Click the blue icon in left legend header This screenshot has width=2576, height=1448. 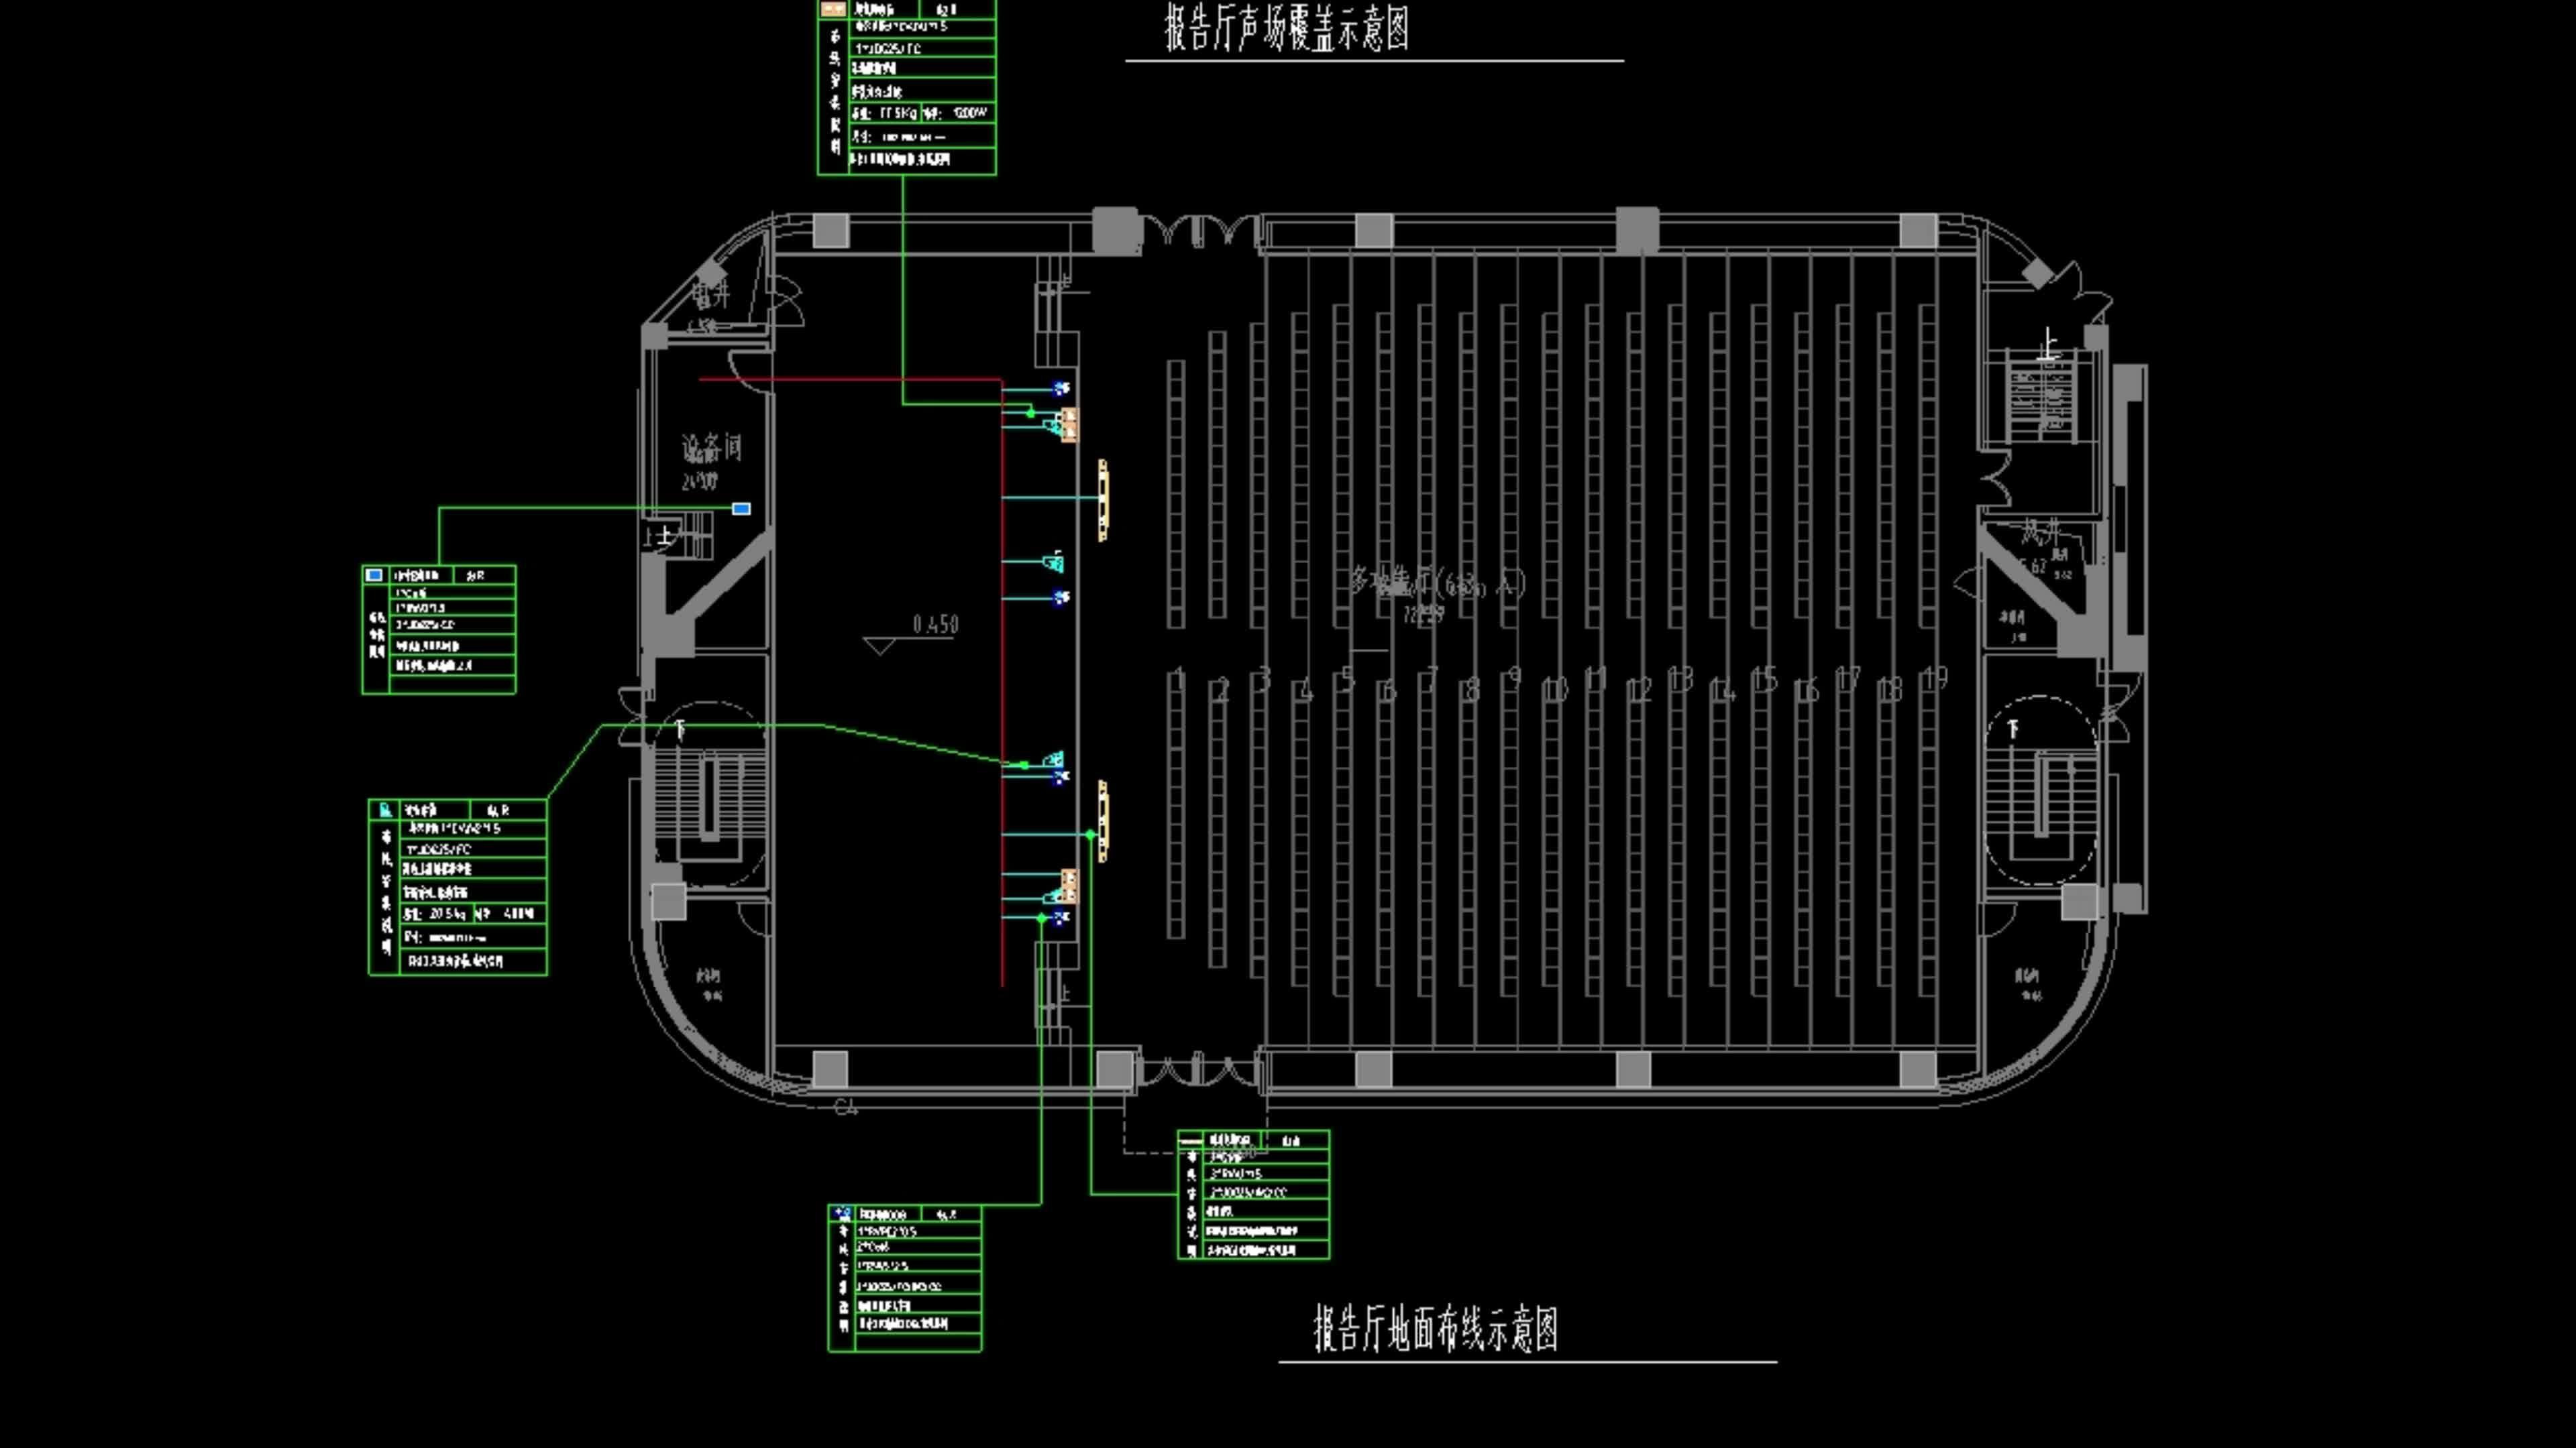click(x=375, y=576)
